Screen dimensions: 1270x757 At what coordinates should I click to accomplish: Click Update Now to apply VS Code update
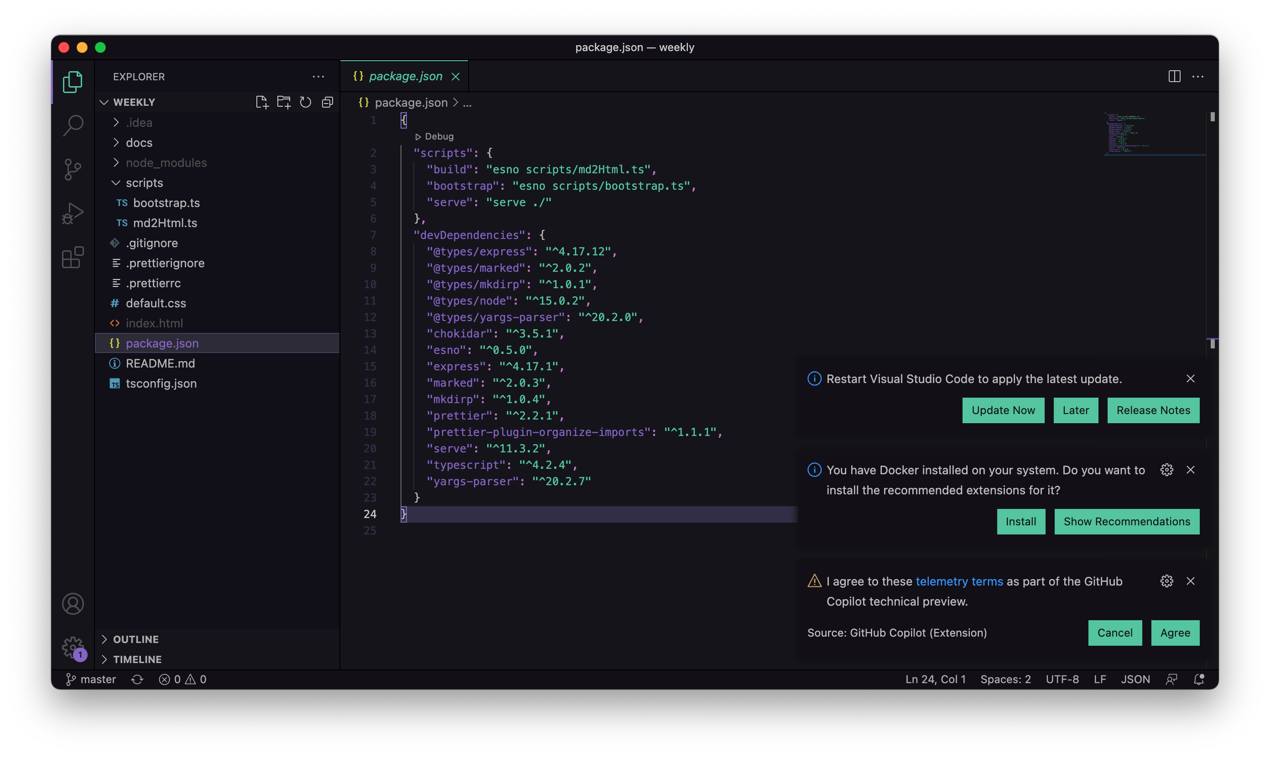[x=1003, y=410]
